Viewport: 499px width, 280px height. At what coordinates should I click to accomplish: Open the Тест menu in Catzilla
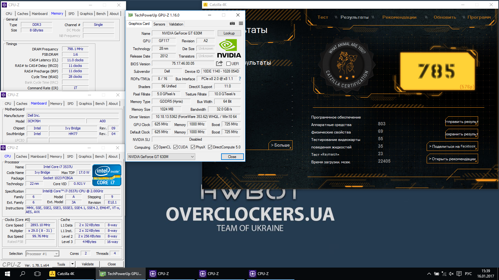(x=323, y=17)
